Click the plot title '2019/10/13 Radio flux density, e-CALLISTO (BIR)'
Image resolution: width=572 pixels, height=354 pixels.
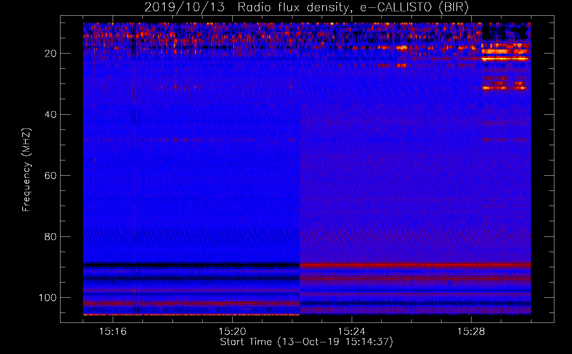click(x=307, y=7)
